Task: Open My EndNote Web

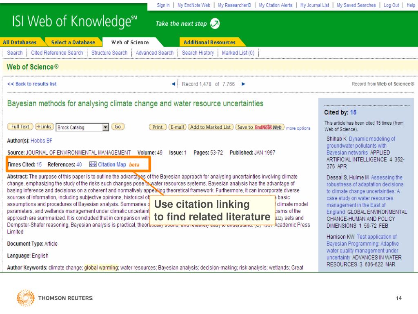Action: [194, 5]
